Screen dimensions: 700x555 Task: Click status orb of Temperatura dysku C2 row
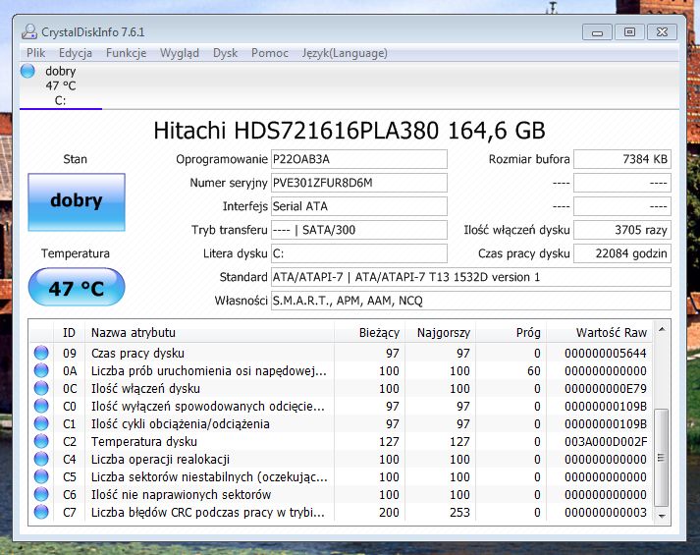click(x=41, y=441)
